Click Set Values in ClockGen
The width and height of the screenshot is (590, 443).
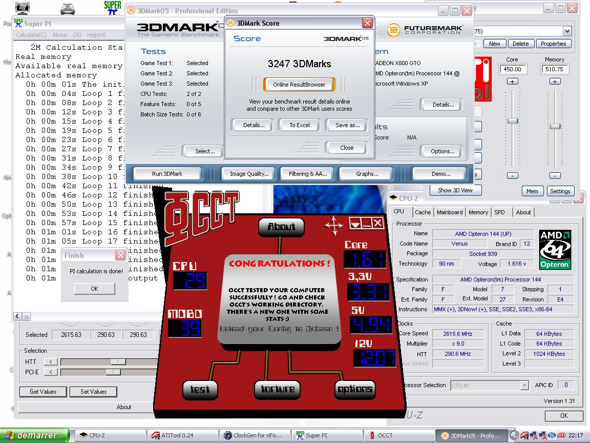[93, 391]
